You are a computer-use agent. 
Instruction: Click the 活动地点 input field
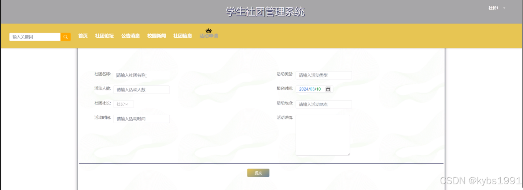[x=324, y=104]
